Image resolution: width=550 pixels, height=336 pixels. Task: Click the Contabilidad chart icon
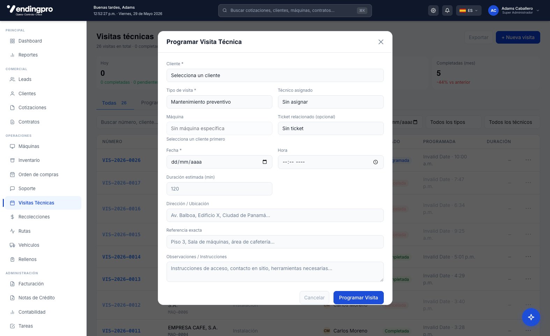[x=12, y=312]
